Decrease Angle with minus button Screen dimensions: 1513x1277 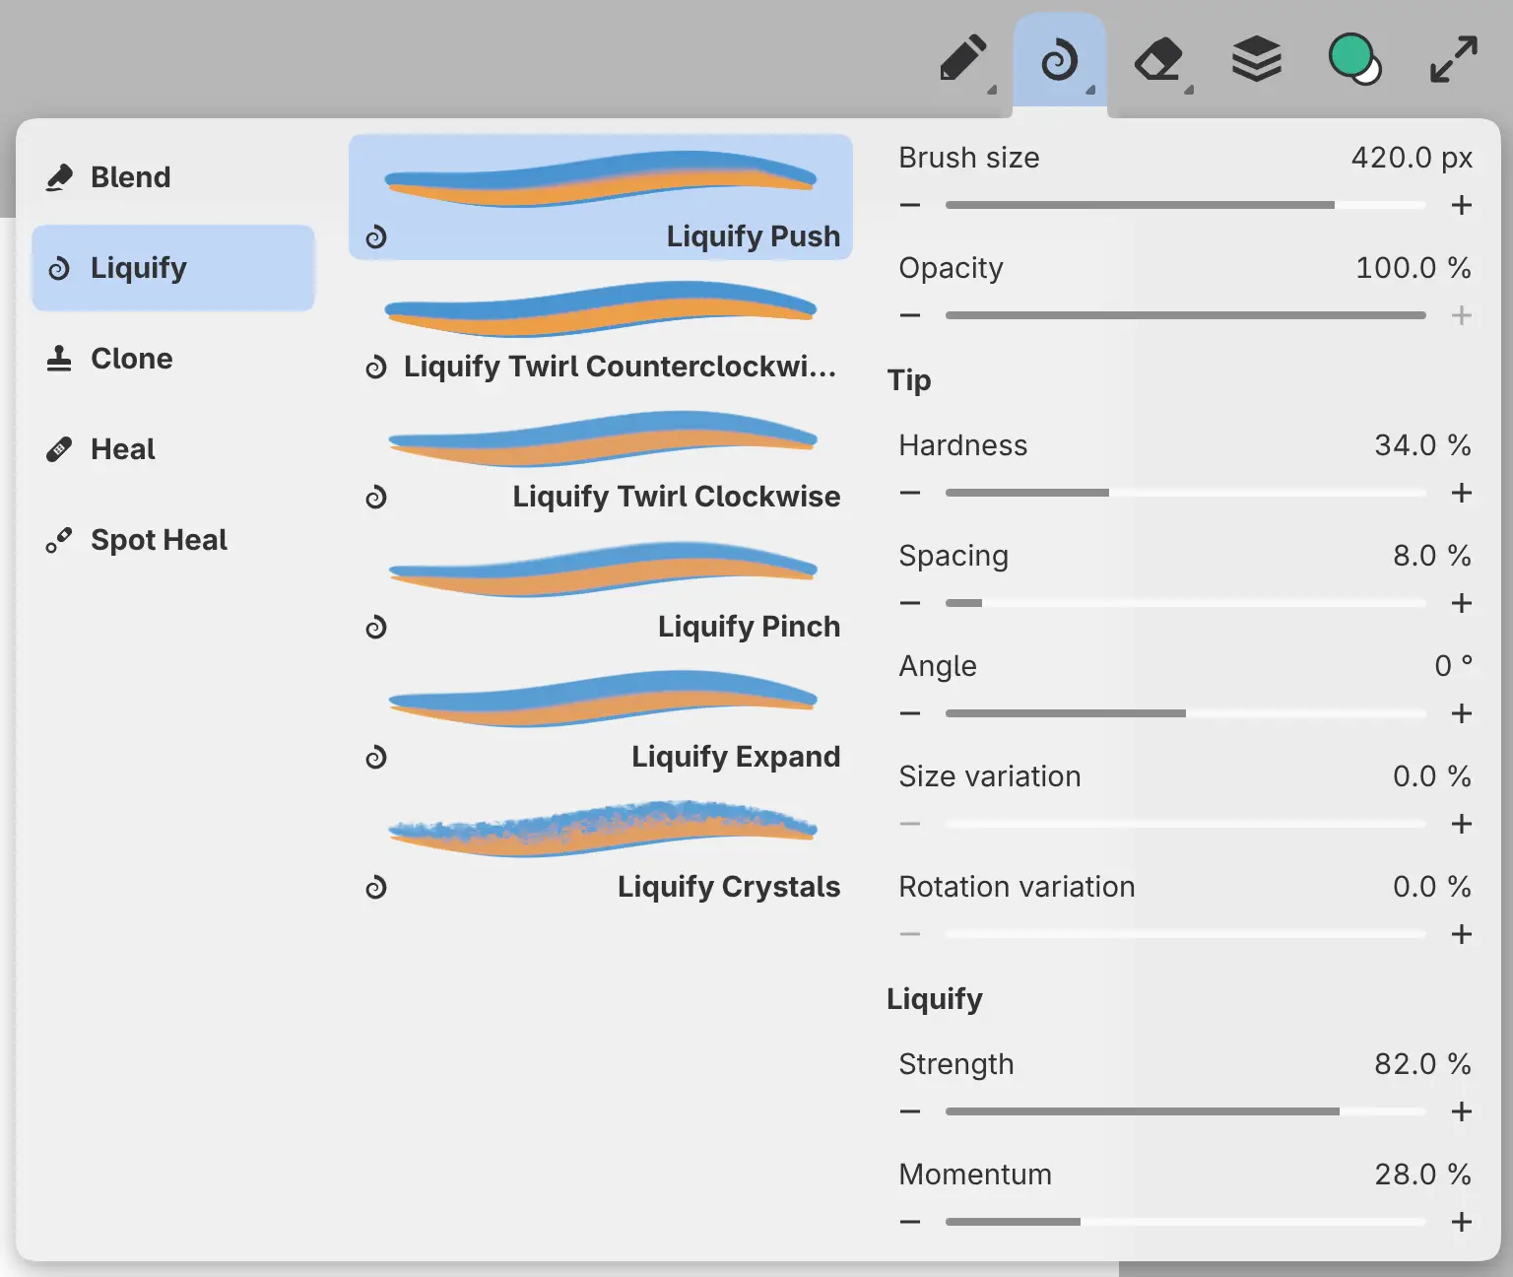(910, 713)
